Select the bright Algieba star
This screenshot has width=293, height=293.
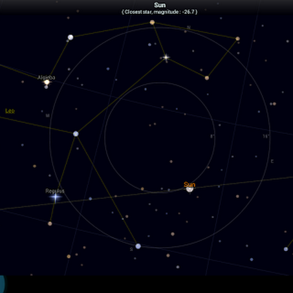[47, 82]
